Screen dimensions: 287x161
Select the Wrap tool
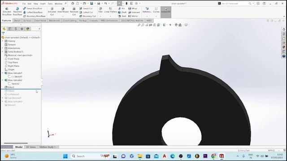click(133, 8)
